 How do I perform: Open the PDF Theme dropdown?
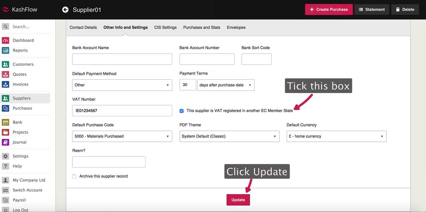coord(230,136)
